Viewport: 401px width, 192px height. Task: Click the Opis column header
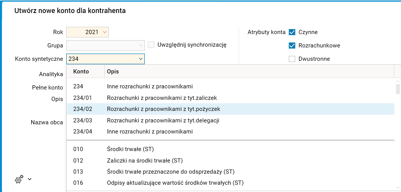pyautogui.click(x=113, y=72)
